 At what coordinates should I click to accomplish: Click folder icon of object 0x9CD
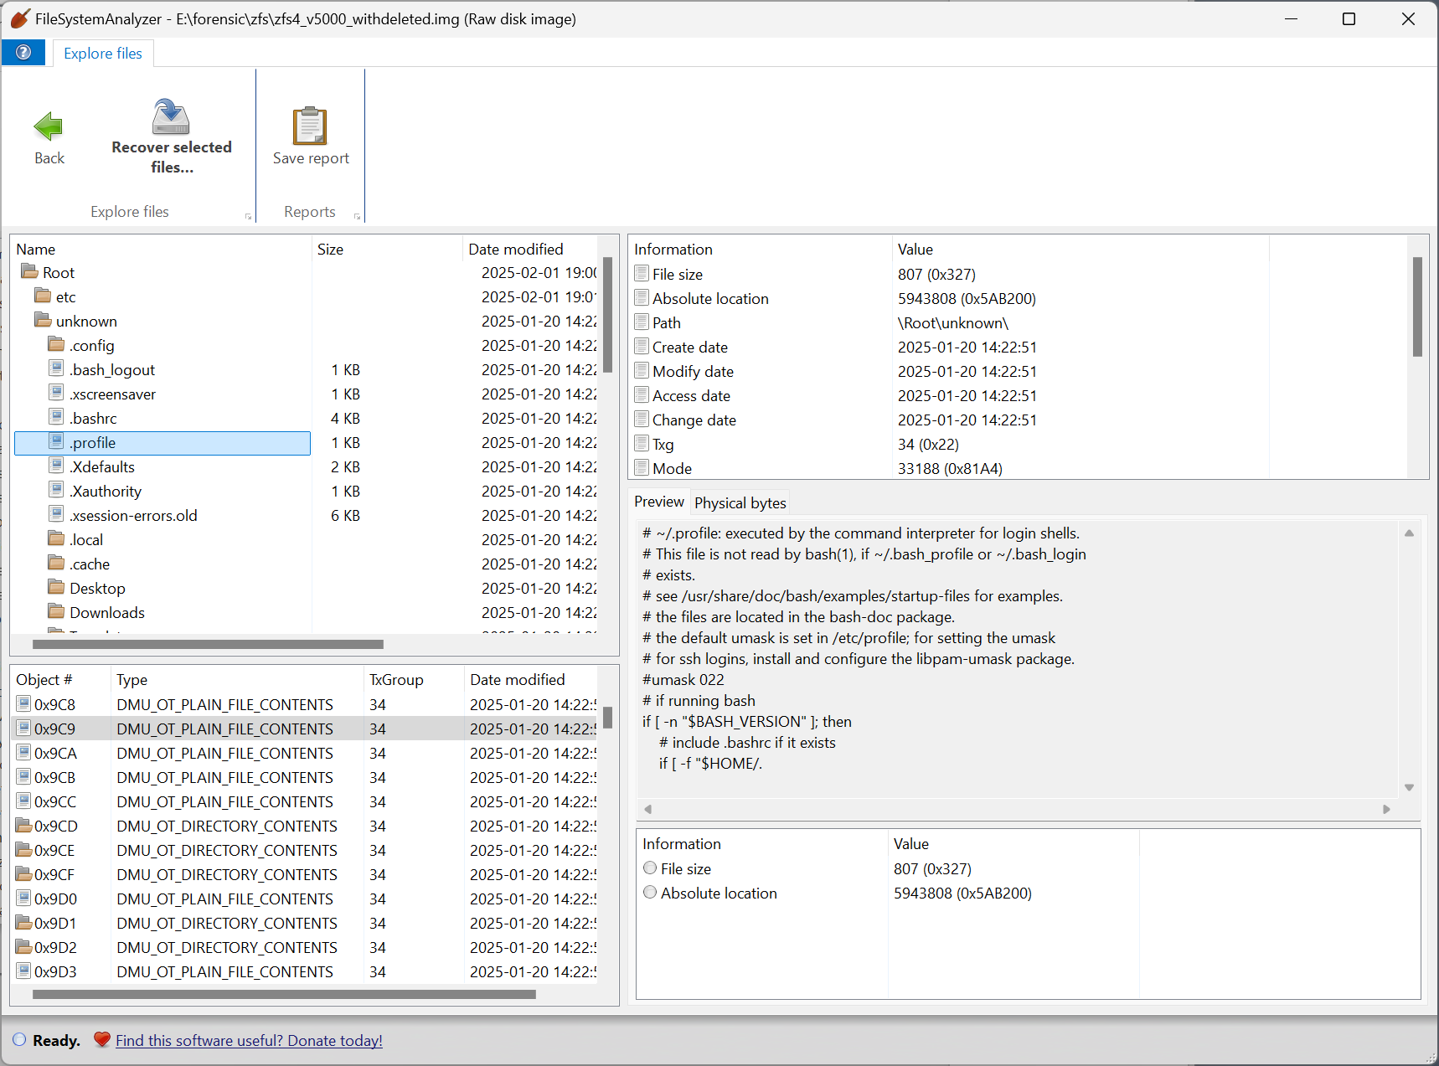point(24,826)
